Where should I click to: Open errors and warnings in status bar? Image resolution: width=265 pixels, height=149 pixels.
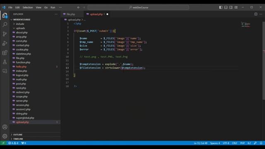coord(13,143)
